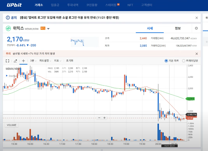The width and height of the screenshot is (208, 151).
Task: Click the 11/17 20:21 time marker
Action: 170,146
